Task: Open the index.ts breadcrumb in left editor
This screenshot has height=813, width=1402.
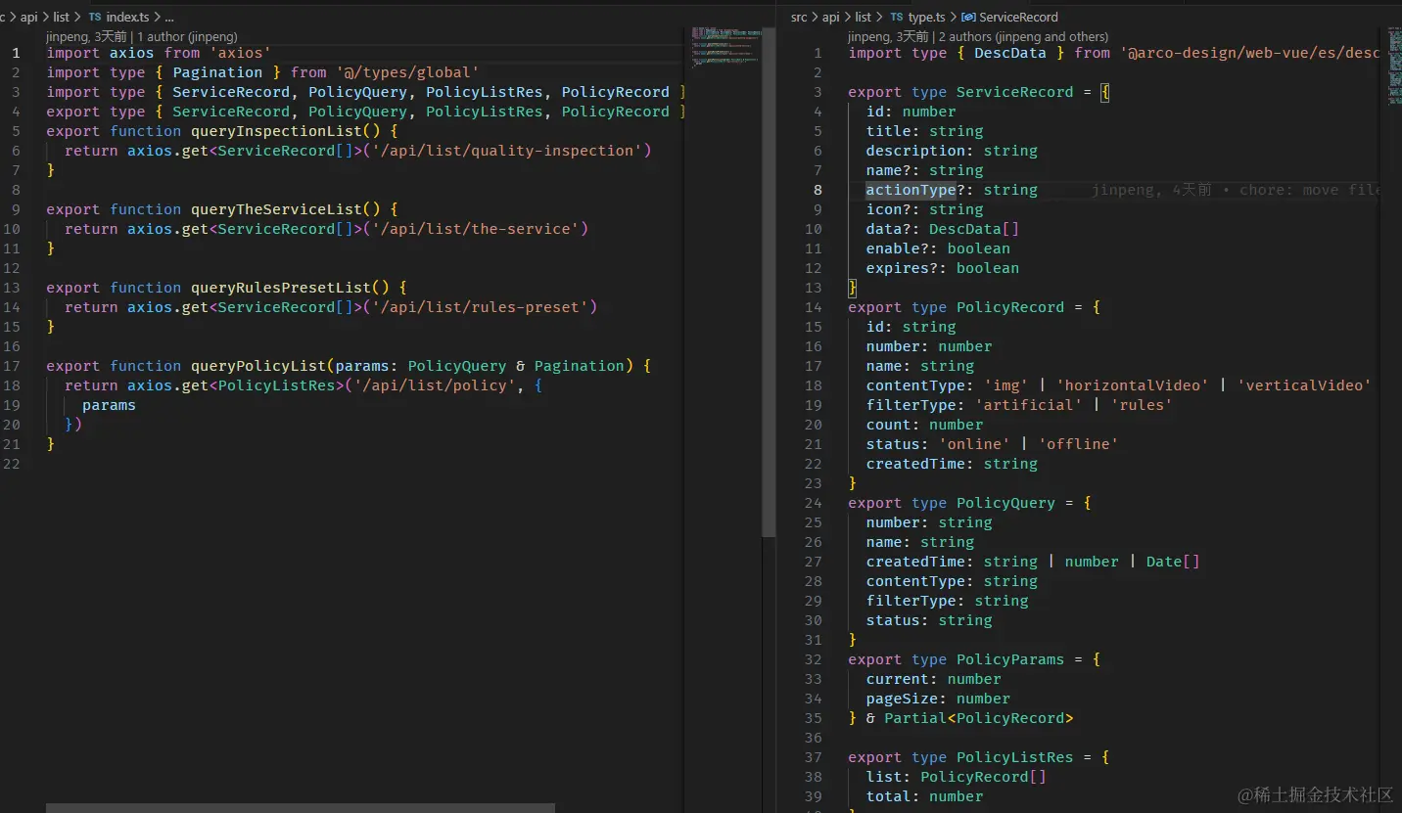Action: 126,17
